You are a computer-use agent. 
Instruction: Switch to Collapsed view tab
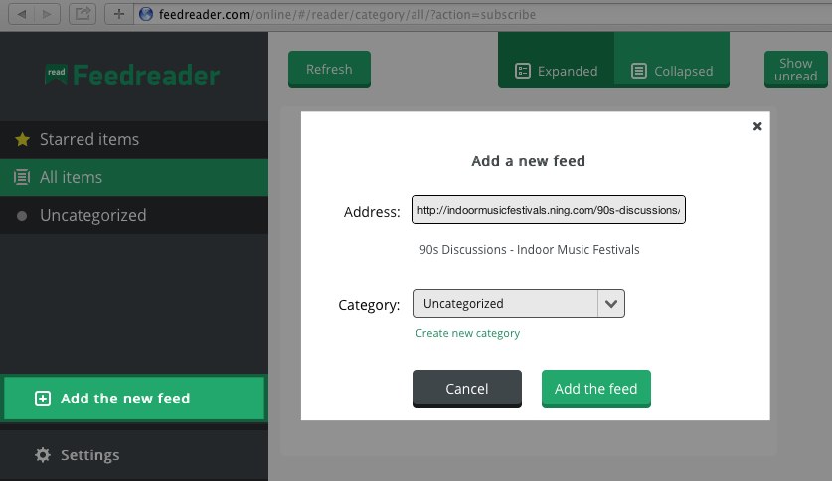click(672, 60)
